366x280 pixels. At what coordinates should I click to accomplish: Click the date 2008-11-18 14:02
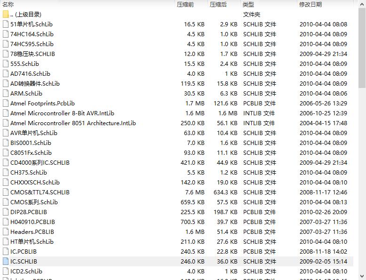pos(323,252)
